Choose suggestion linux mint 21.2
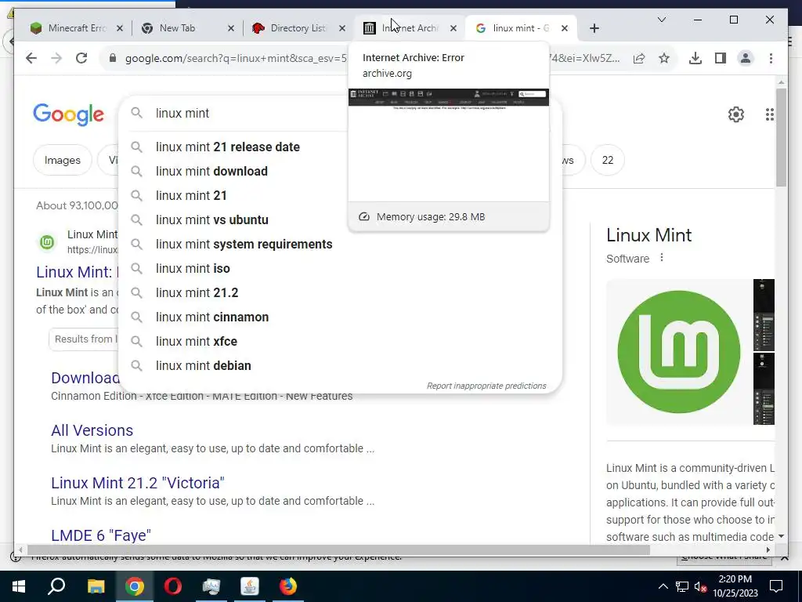Screen dimensions: 802x602 coord(340,293)
